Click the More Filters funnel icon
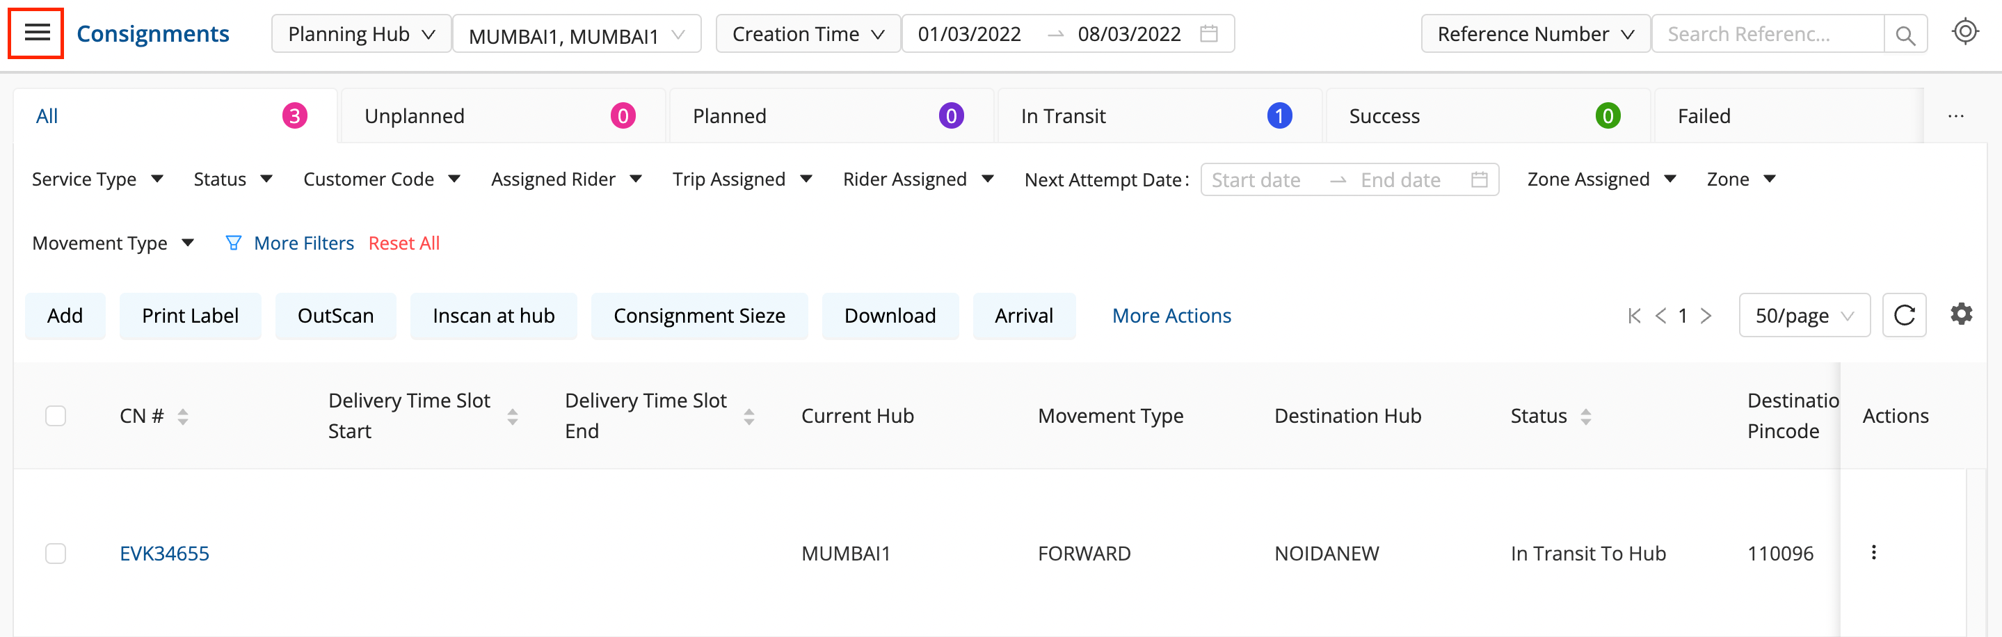The width and height of the screenshot is (2002, 637). point(233,243)
